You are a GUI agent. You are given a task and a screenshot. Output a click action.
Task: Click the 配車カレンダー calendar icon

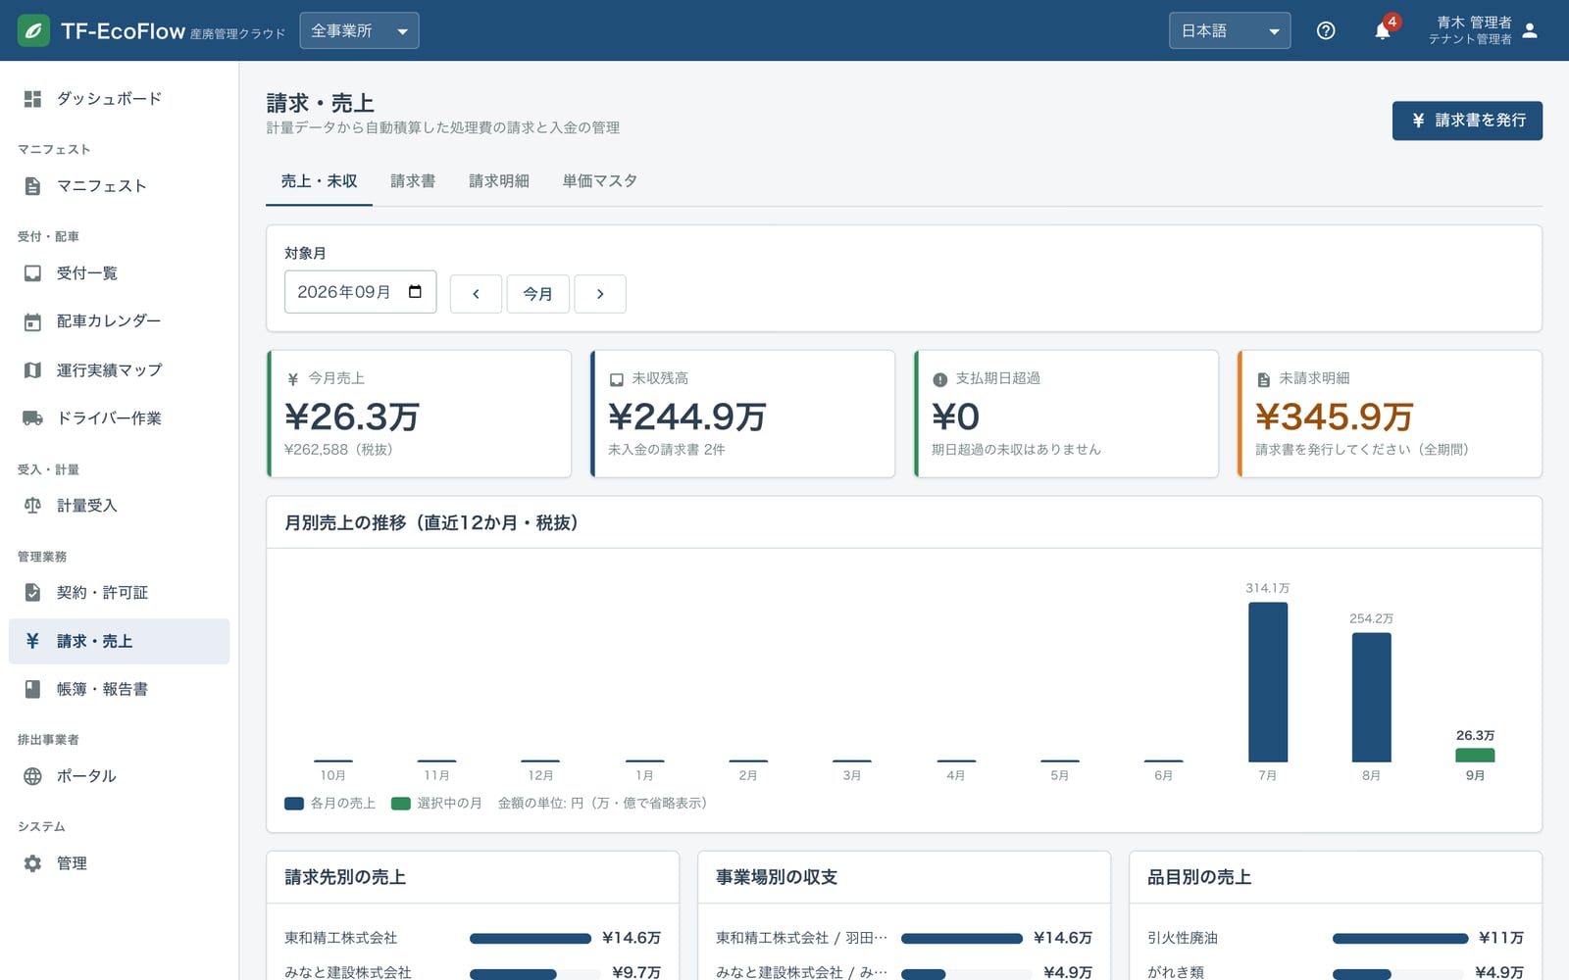pyautogui.click(x=32, y=321)
